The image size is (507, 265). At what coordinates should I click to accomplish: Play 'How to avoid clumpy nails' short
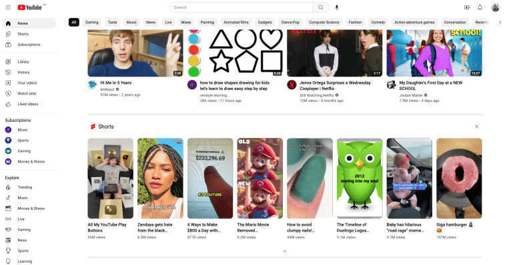(310, 178)
